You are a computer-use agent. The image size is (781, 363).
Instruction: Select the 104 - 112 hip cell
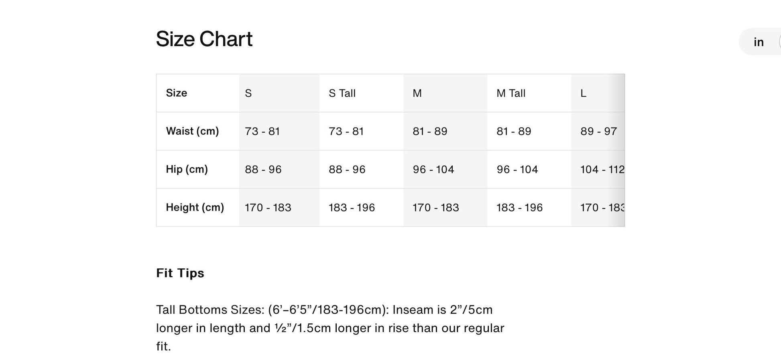click(x=602, y=170)
